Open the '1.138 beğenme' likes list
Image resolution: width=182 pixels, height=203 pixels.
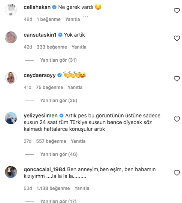[53, 188]
